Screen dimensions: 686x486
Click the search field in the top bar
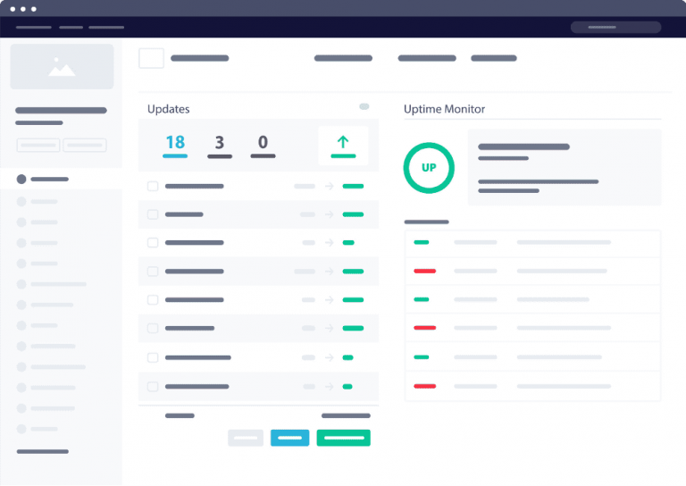pyautogui.click(x=615, y=28)
